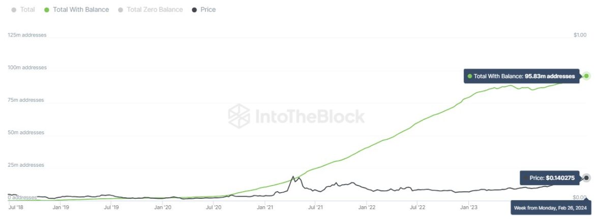Click the Jul '18 x-axis label
This screenshot has width=595, height=219.
click(17, 207)
